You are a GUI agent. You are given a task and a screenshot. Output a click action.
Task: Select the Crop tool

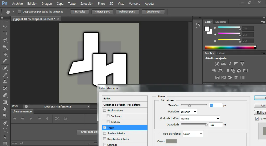click(x=5, y=54)
